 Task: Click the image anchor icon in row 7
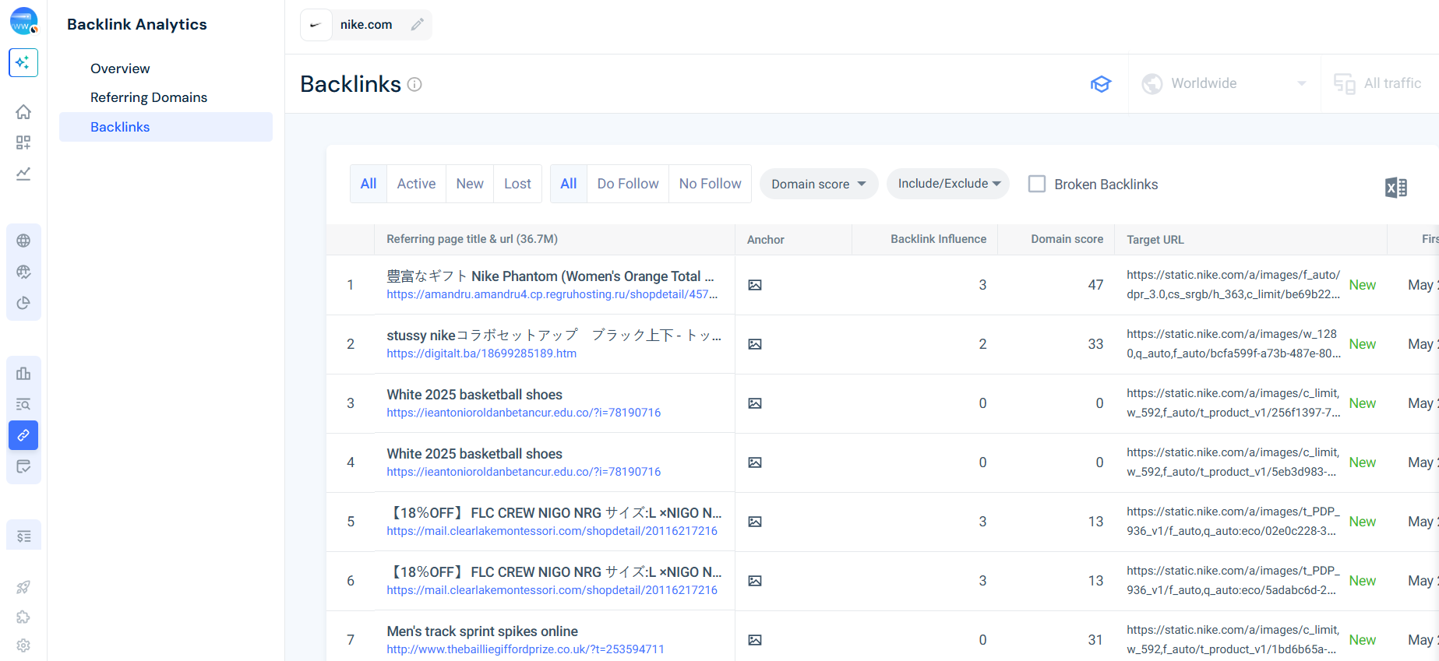(x=755, y=640)
